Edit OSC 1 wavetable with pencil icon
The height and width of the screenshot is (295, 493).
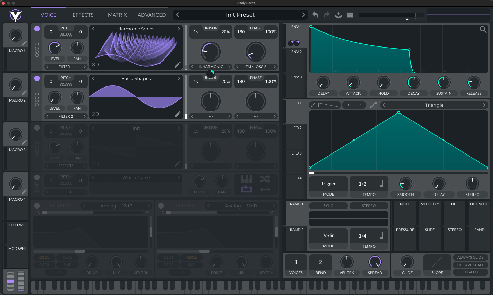pyautogui.click(x=177, y=65)
